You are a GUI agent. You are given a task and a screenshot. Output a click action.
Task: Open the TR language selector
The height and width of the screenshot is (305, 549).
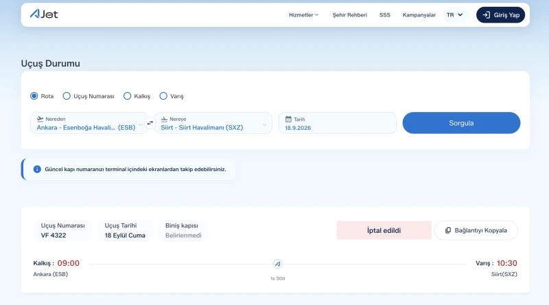454,14
